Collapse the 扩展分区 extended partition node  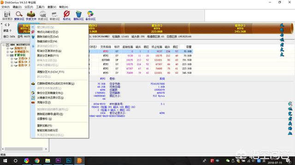click(x=8, y=55)
